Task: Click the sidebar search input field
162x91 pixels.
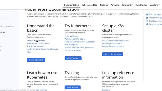Action: 7,16
